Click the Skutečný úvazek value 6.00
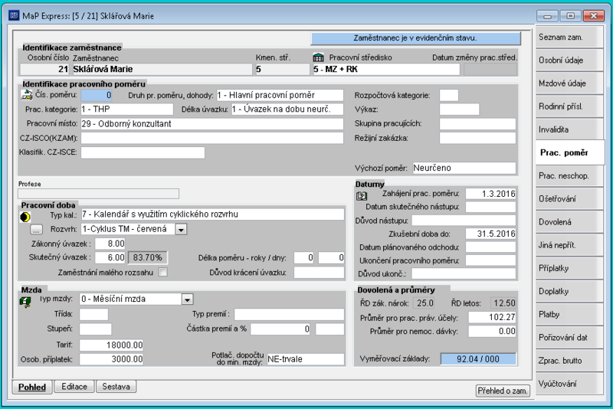Viewport: 613px width, 409px height. click(x=110, y=257)
